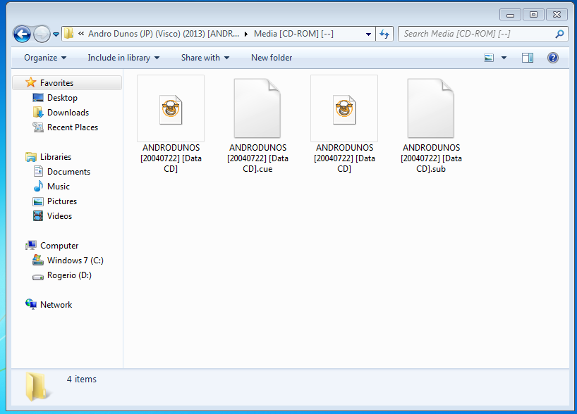Toggle the preview pane button

[528, 58]
